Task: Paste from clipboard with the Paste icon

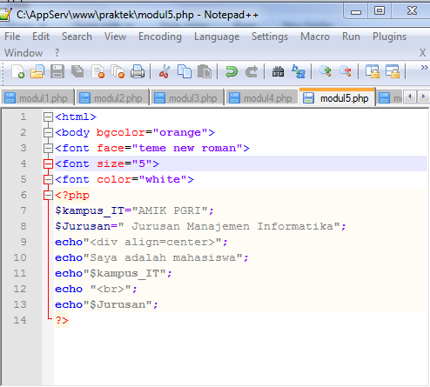Action: (205, 71)
